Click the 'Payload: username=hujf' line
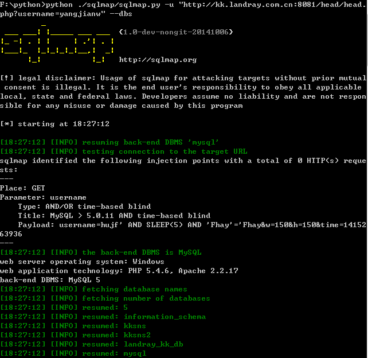 (183, 229)
